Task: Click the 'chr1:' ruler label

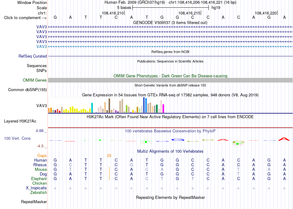Action: coord(42,13)
